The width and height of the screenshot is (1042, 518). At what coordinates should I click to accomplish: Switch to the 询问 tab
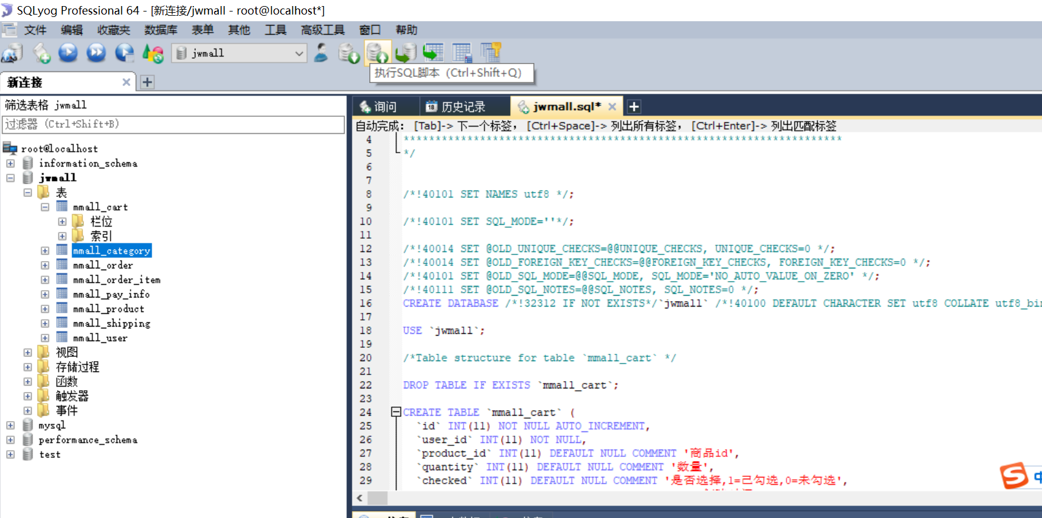pyautogui.click(x=386, y=107)
